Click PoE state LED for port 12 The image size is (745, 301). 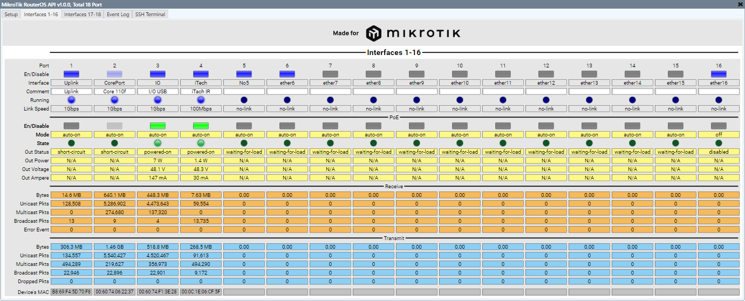tap(546, 143)
